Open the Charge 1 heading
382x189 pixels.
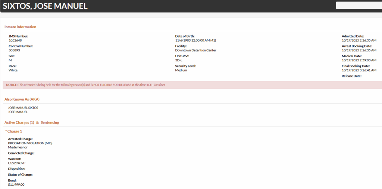pyautogui.click(x=14, y=131)
